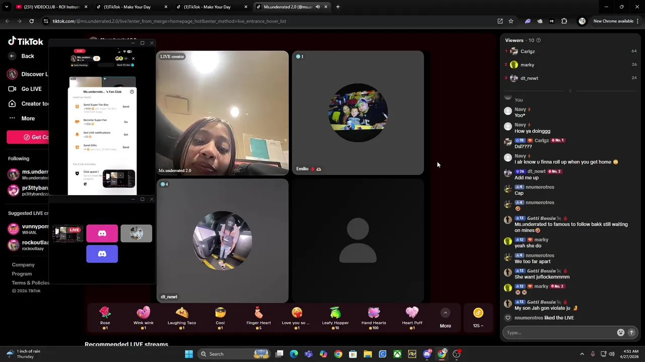Reload the current page
The width and height of the screenshot is (645, 362).
point(31,21)
